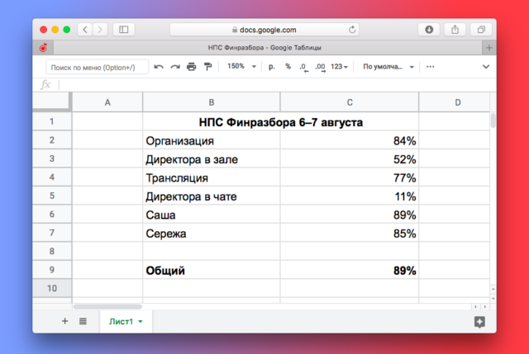Click the redo arrow icon
Image resolution: width=529 pixels, height=354 pixels.
[x=174, y=66]
